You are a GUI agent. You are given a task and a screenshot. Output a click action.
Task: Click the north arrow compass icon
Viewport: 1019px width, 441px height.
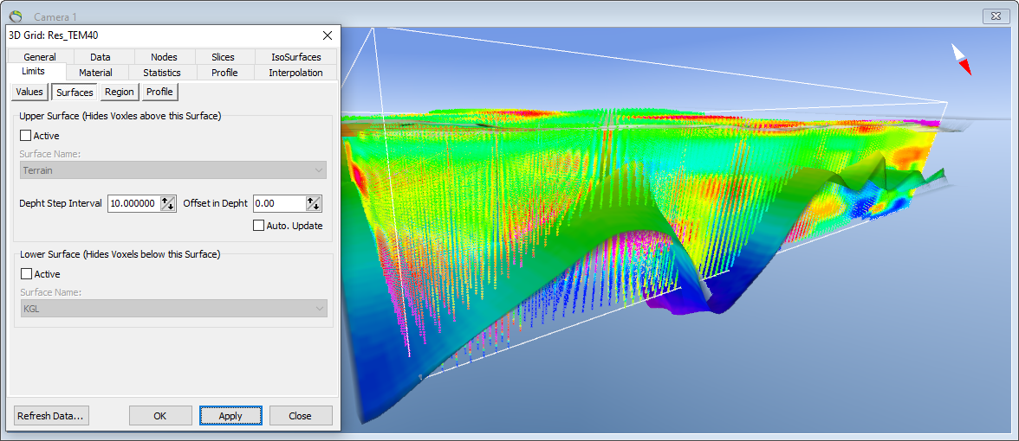961,60
